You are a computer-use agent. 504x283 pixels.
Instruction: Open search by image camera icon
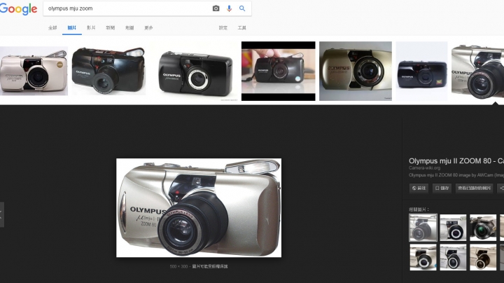click(216, 8)
